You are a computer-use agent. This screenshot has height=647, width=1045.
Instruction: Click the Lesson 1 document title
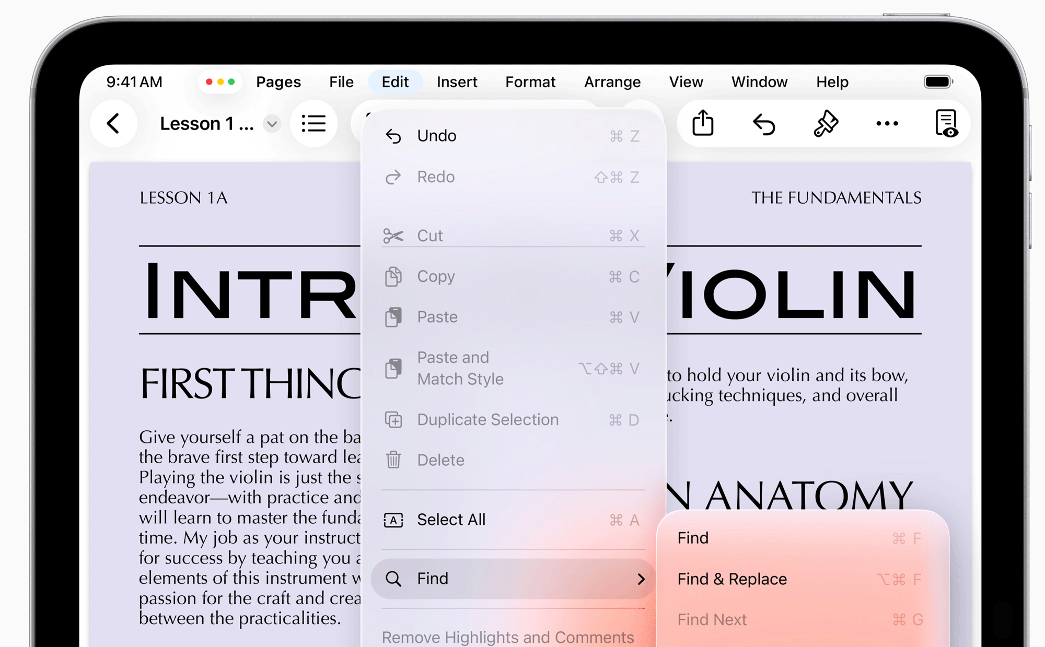pyautogui.click(x=206, y=124)
